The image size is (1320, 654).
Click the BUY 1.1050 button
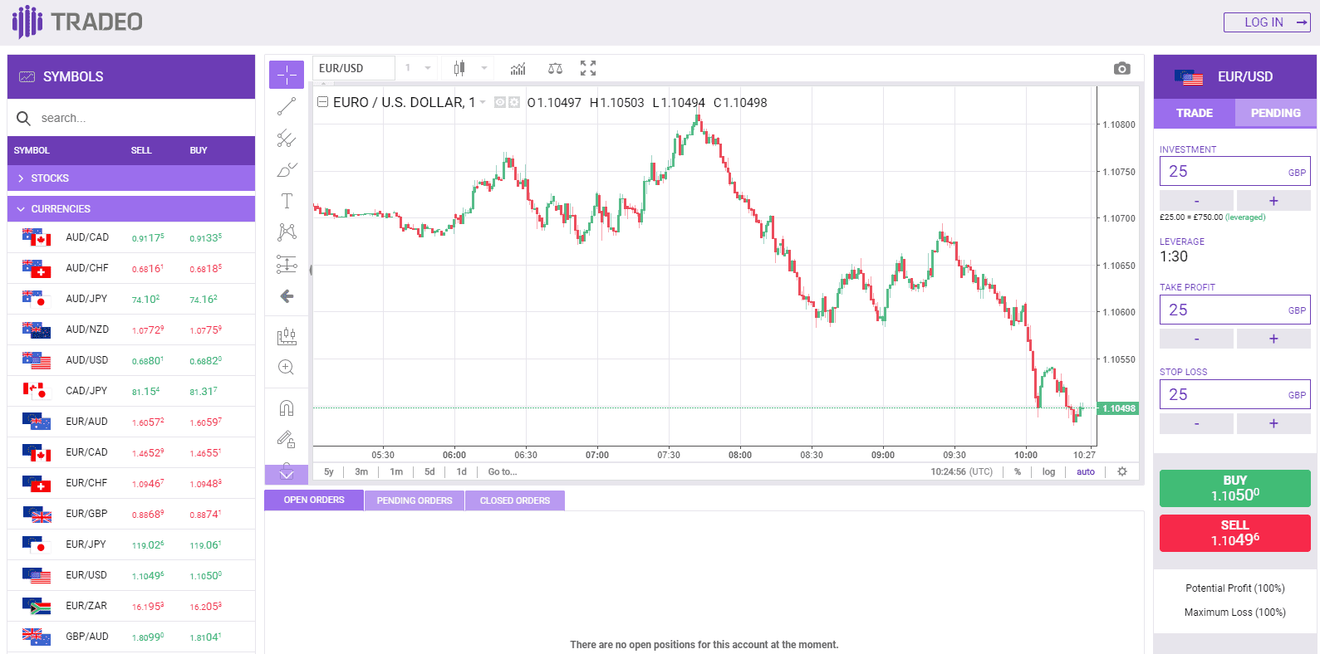coord(1235,488)
